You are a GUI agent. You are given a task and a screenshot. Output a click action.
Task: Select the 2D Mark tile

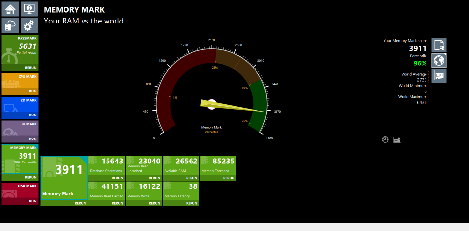pyautogui.click(x=20, y=104)
